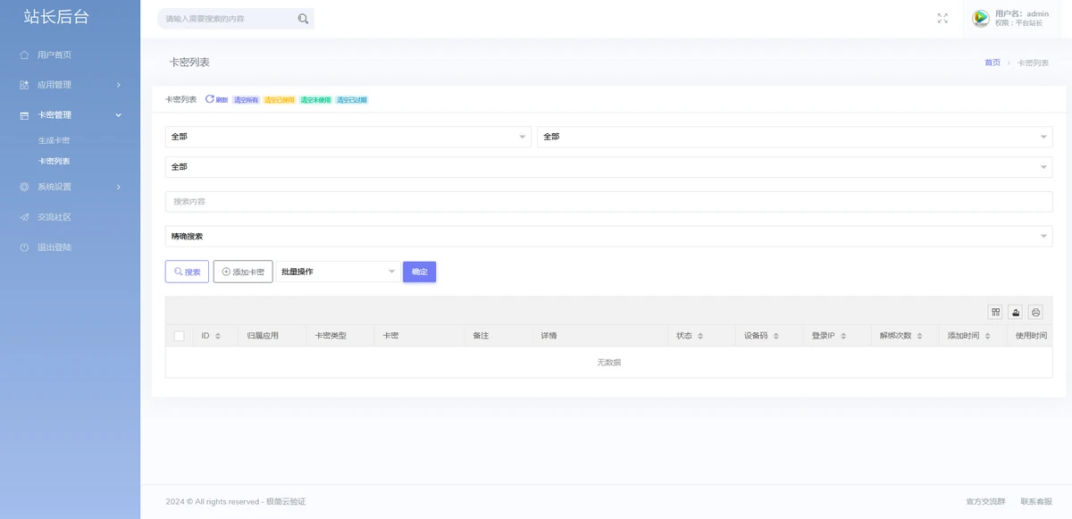The height and width of the screenshot is (519, 1072).
Task: Sort by ID column arrows
Action: [x=217, y=337]
